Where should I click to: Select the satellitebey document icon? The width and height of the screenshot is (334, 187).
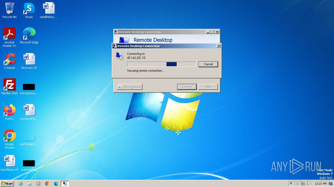coord(49,10)
